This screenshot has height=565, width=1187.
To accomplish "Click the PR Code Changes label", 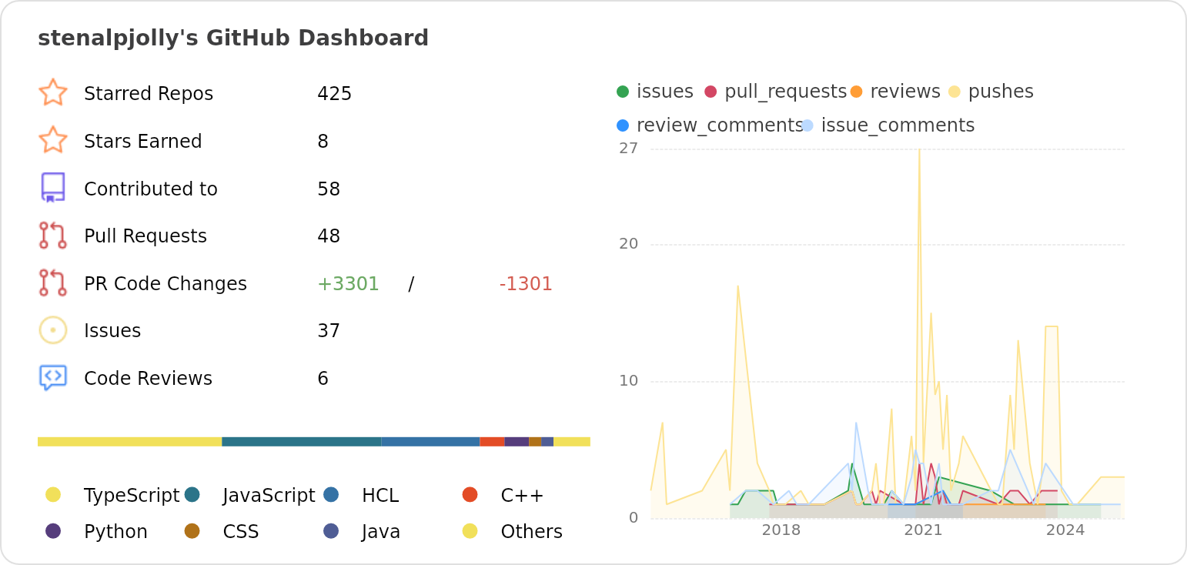I will (166, 284).
